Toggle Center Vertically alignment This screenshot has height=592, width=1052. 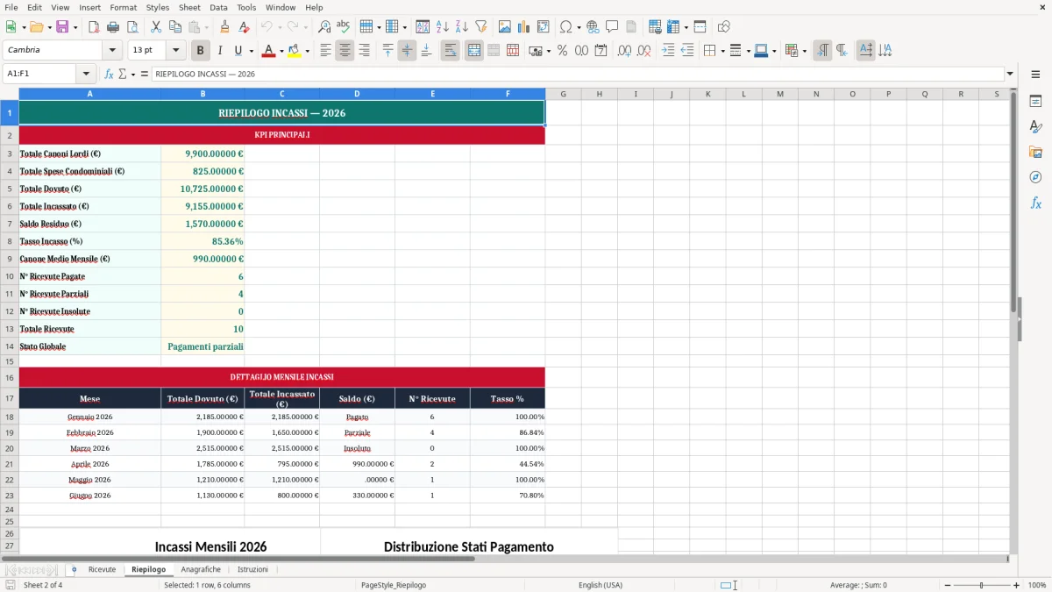point(407,51)
